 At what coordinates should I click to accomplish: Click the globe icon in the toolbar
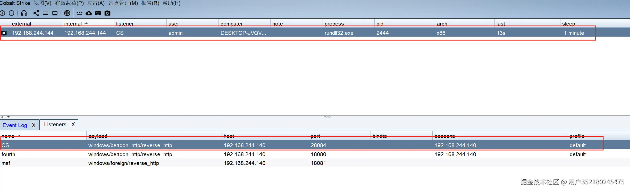tap(67, 13)
